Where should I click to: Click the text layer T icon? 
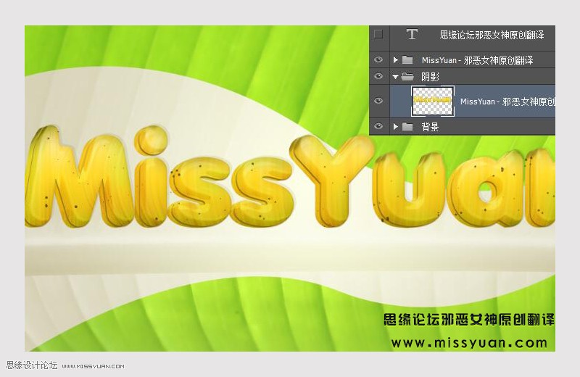[x=412, y=34]
